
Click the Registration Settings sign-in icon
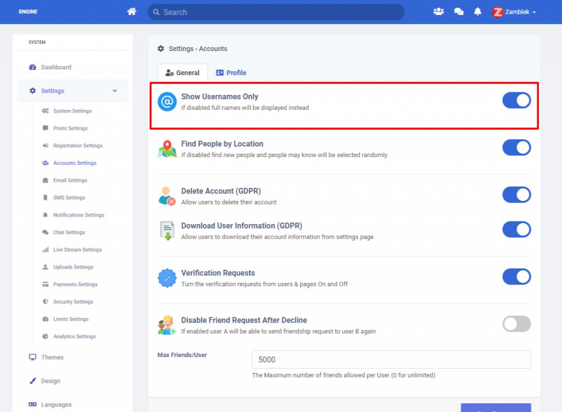(x=45, y=146)
